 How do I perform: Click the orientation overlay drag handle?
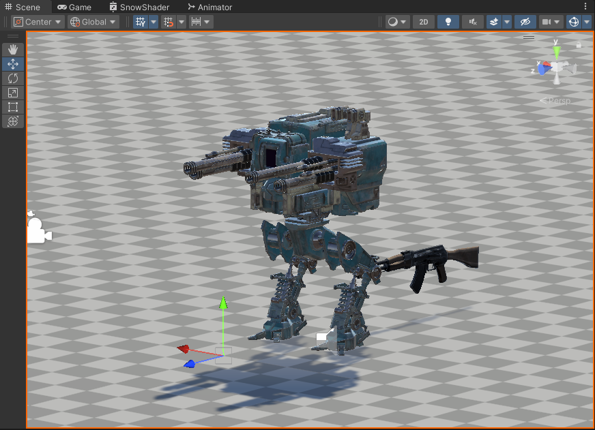click(x=529, y=37)
